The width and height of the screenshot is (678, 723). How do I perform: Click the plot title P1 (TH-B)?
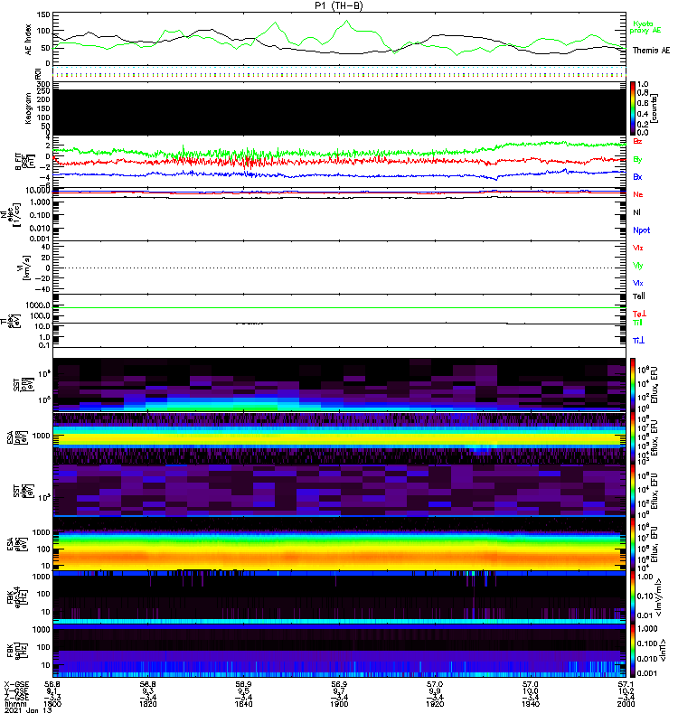[339, 5]
